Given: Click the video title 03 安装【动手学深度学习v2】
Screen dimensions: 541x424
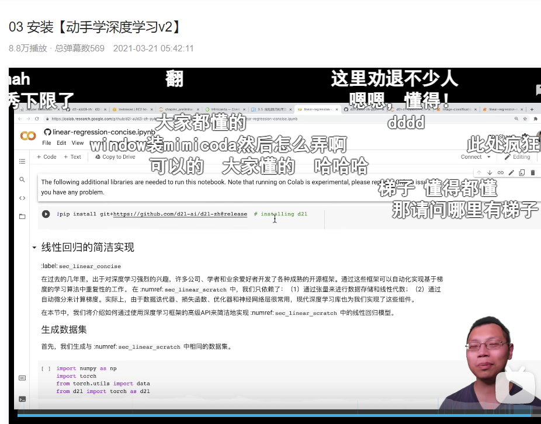Looking at the screenshot, I should pos(95,27).
